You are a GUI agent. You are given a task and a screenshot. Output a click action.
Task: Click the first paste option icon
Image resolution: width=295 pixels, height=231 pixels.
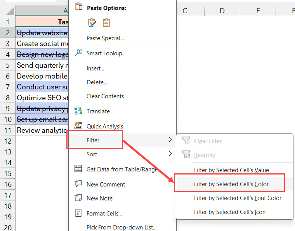coord(92,23)
